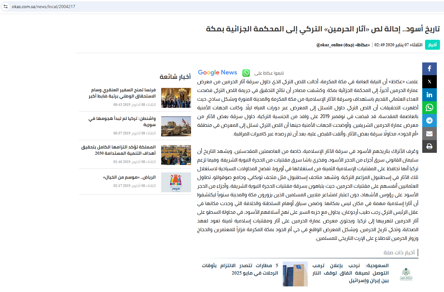Share the article on X
Image resolution: width=444 pixels, height=292 pixels.
point(429,82)
